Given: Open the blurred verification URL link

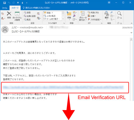Looking at the screenshot, I should (x=63, y=87).
